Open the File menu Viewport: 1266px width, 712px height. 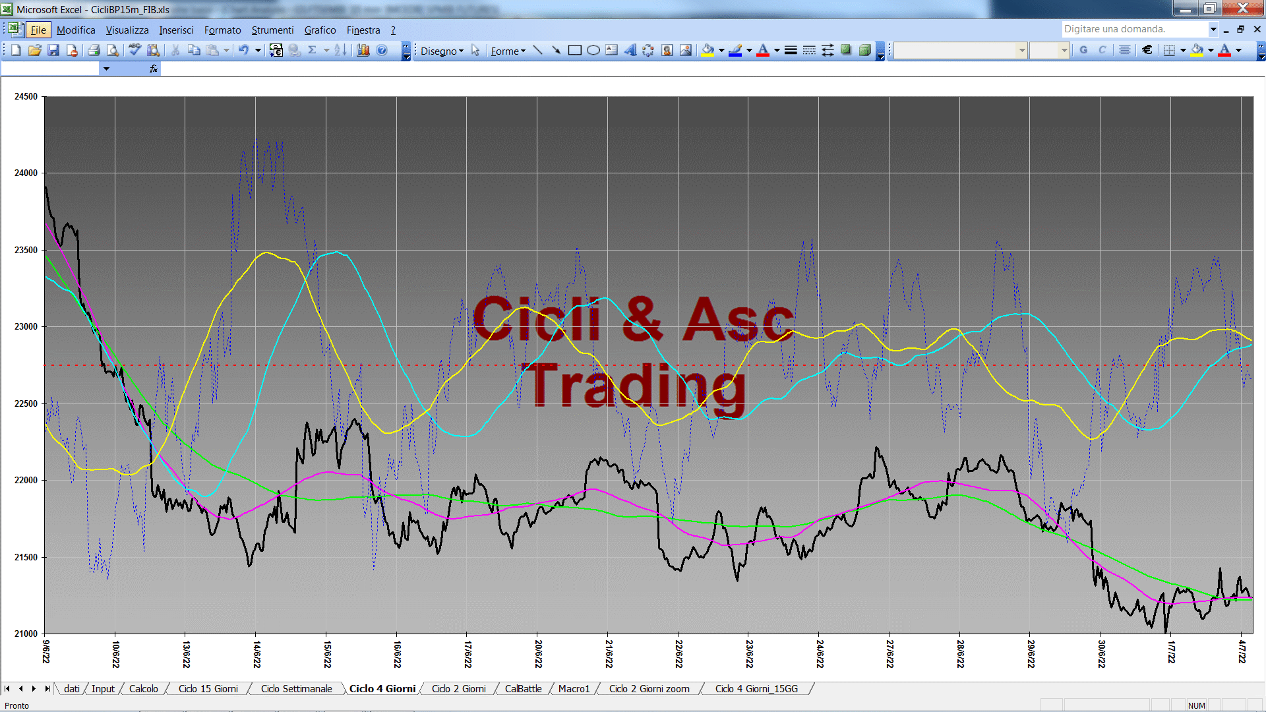point(38,30)
